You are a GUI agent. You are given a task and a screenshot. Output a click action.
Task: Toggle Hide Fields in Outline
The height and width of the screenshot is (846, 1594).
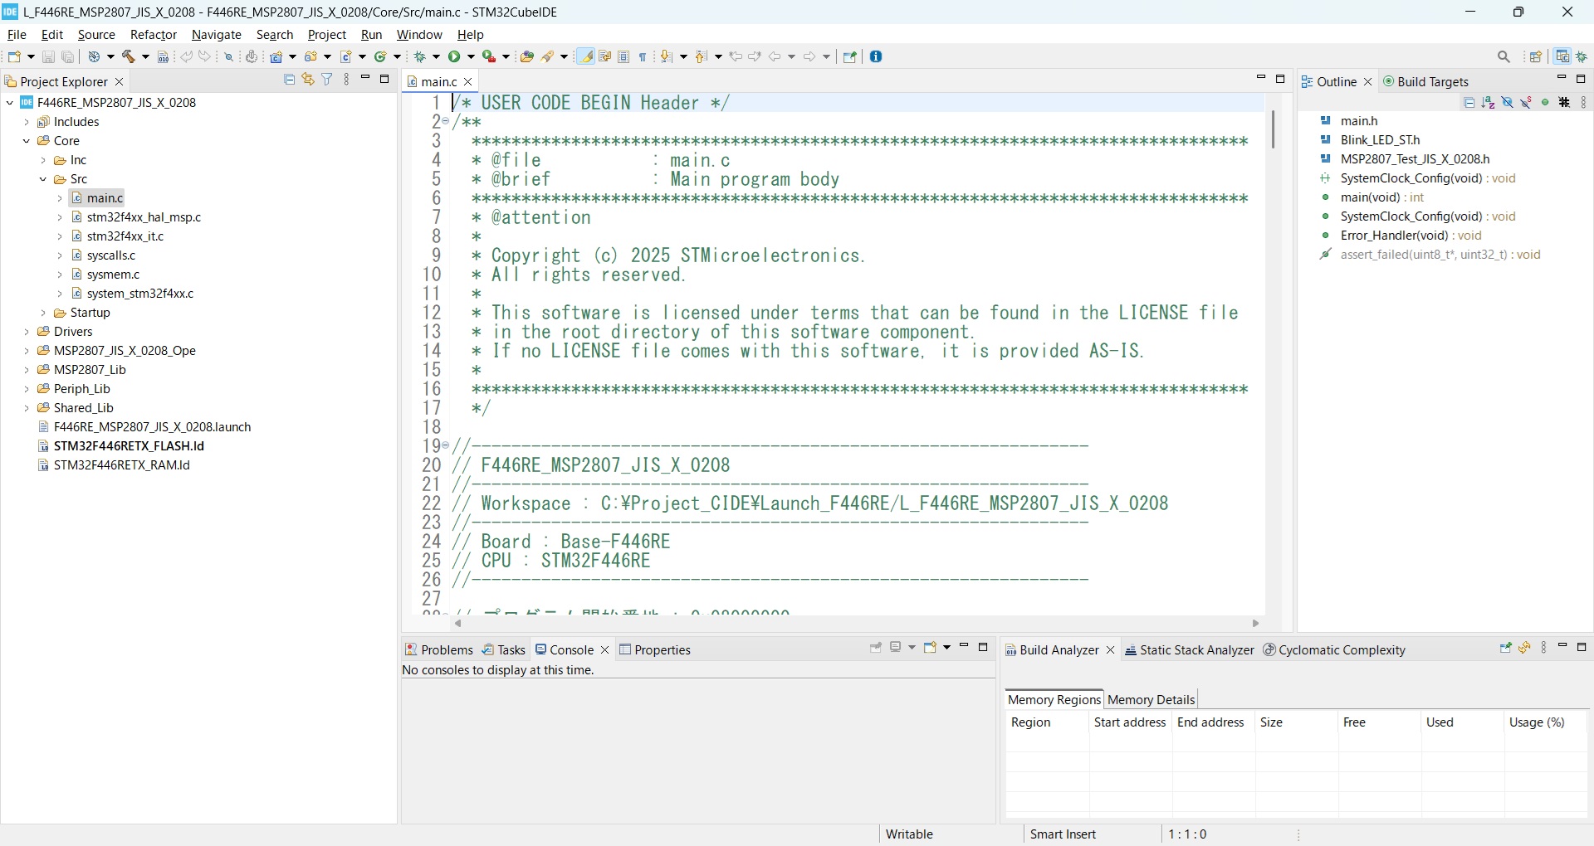[1508, 103]
